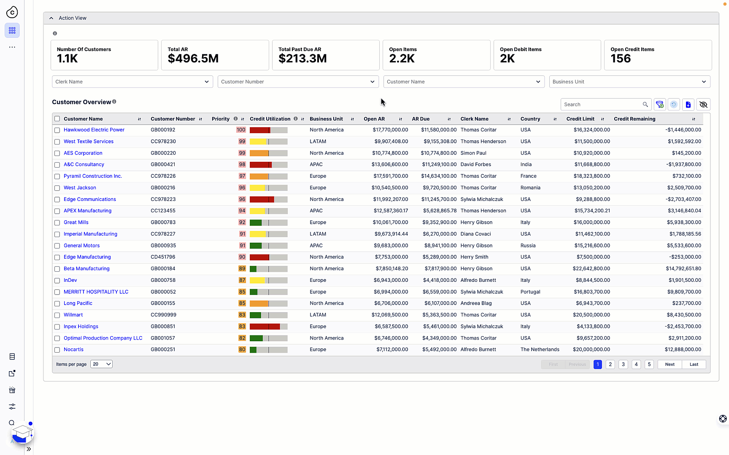The width and height of the screenshot is (729, 455).
Task: Tick the select-all checkbox in the table header
Action: tap(57, 118)
